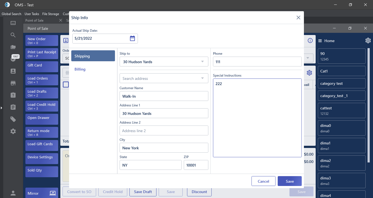Select the cattest category tile
Image resolution: width=373 pixels, height=198 pixels.
pyautogui.click(x=342, y=110)
